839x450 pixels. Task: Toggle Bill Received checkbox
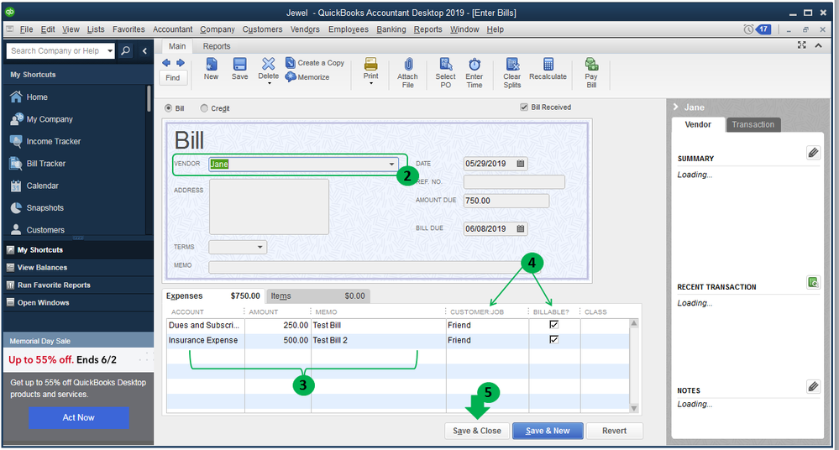point(524,107)
